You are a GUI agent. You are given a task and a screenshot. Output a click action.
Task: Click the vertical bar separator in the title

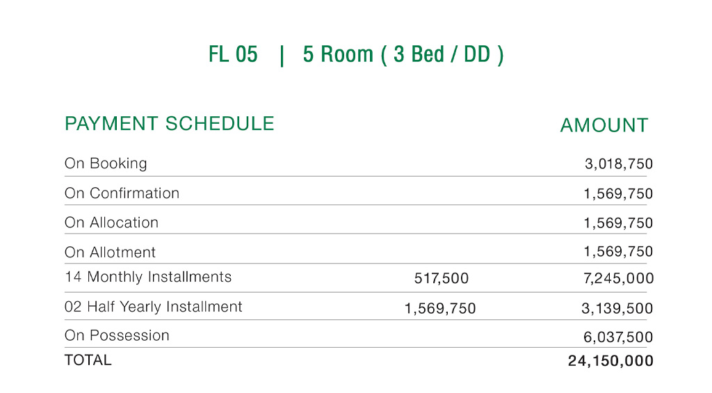coord(282,55)
